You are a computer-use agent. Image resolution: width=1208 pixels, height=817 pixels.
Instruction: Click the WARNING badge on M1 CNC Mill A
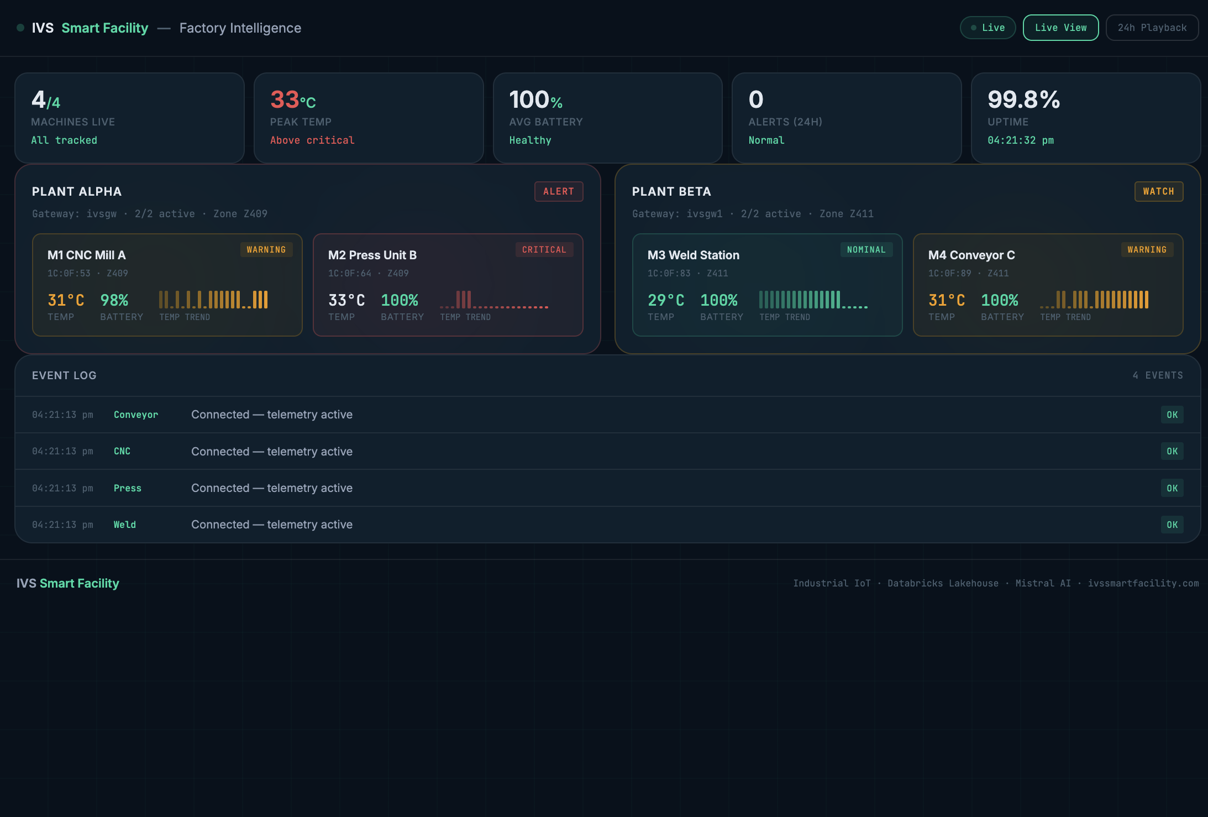point(266,250)
